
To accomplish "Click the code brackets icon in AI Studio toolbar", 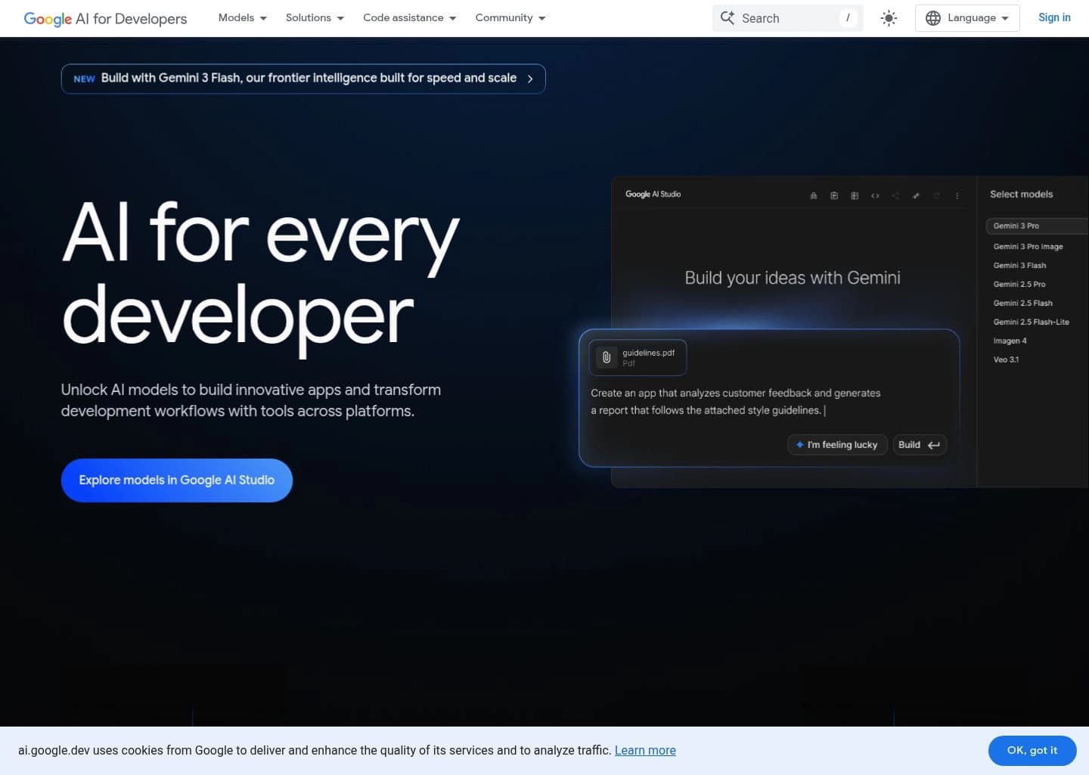I will tap(875, 195).
